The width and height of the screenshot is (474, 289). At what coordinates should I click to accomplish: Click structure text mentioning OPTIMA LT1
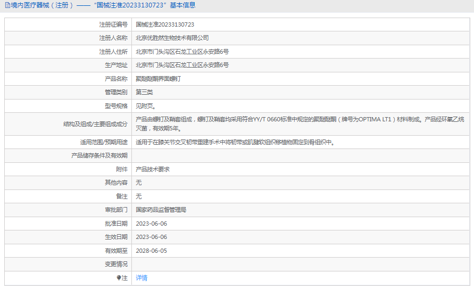[300, 124]
